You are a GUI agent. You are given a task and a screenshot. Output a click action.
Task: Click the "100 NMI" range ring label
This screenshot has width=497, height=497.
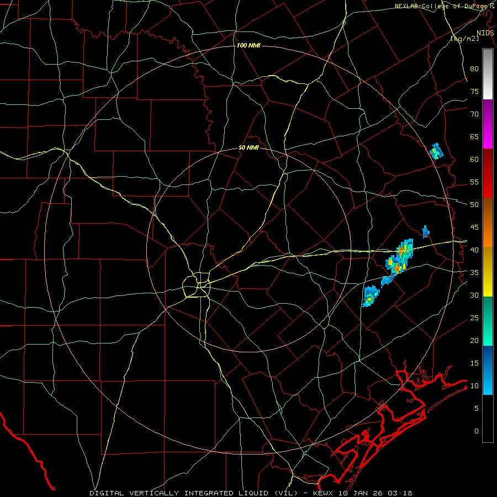click(x=248, y=46)
